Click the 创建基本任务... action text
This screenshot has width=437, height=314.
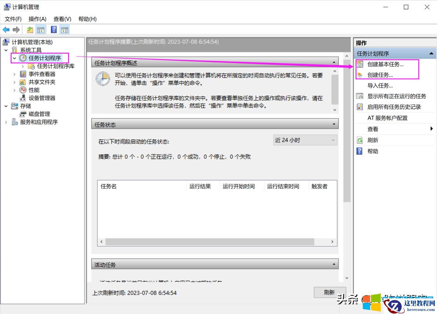[x=386, y=64]
